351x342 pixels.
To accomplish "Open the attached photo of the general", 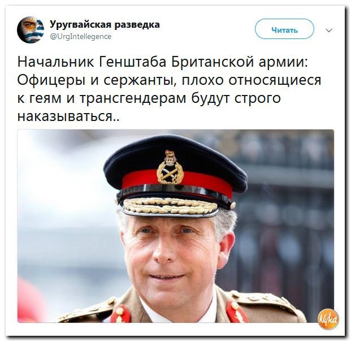I will (x=176, y=226).
